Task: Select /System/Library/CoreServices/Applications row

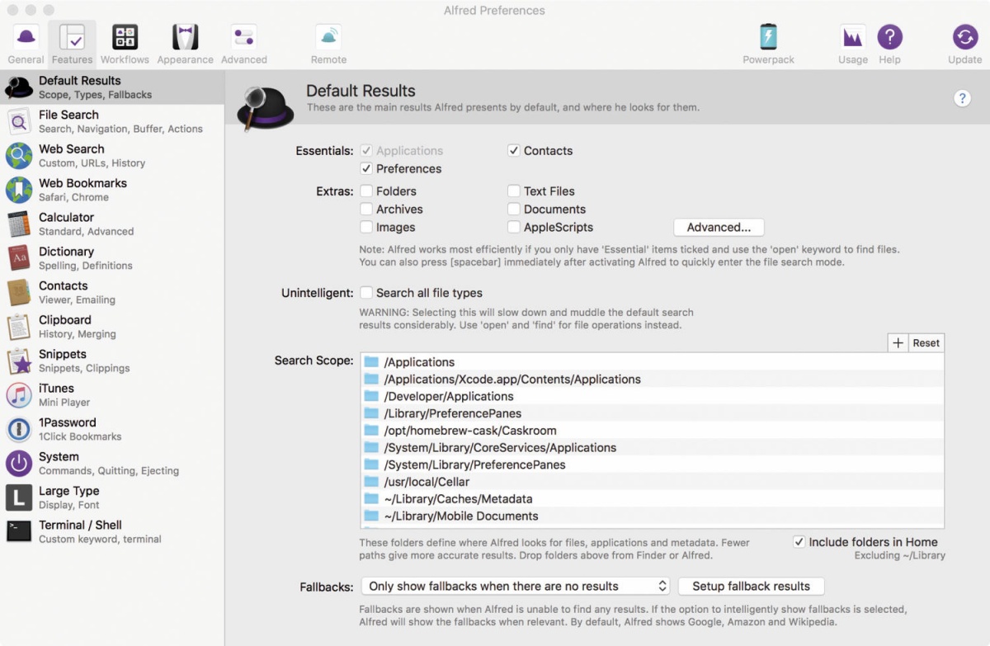Action: coord(652,447)
